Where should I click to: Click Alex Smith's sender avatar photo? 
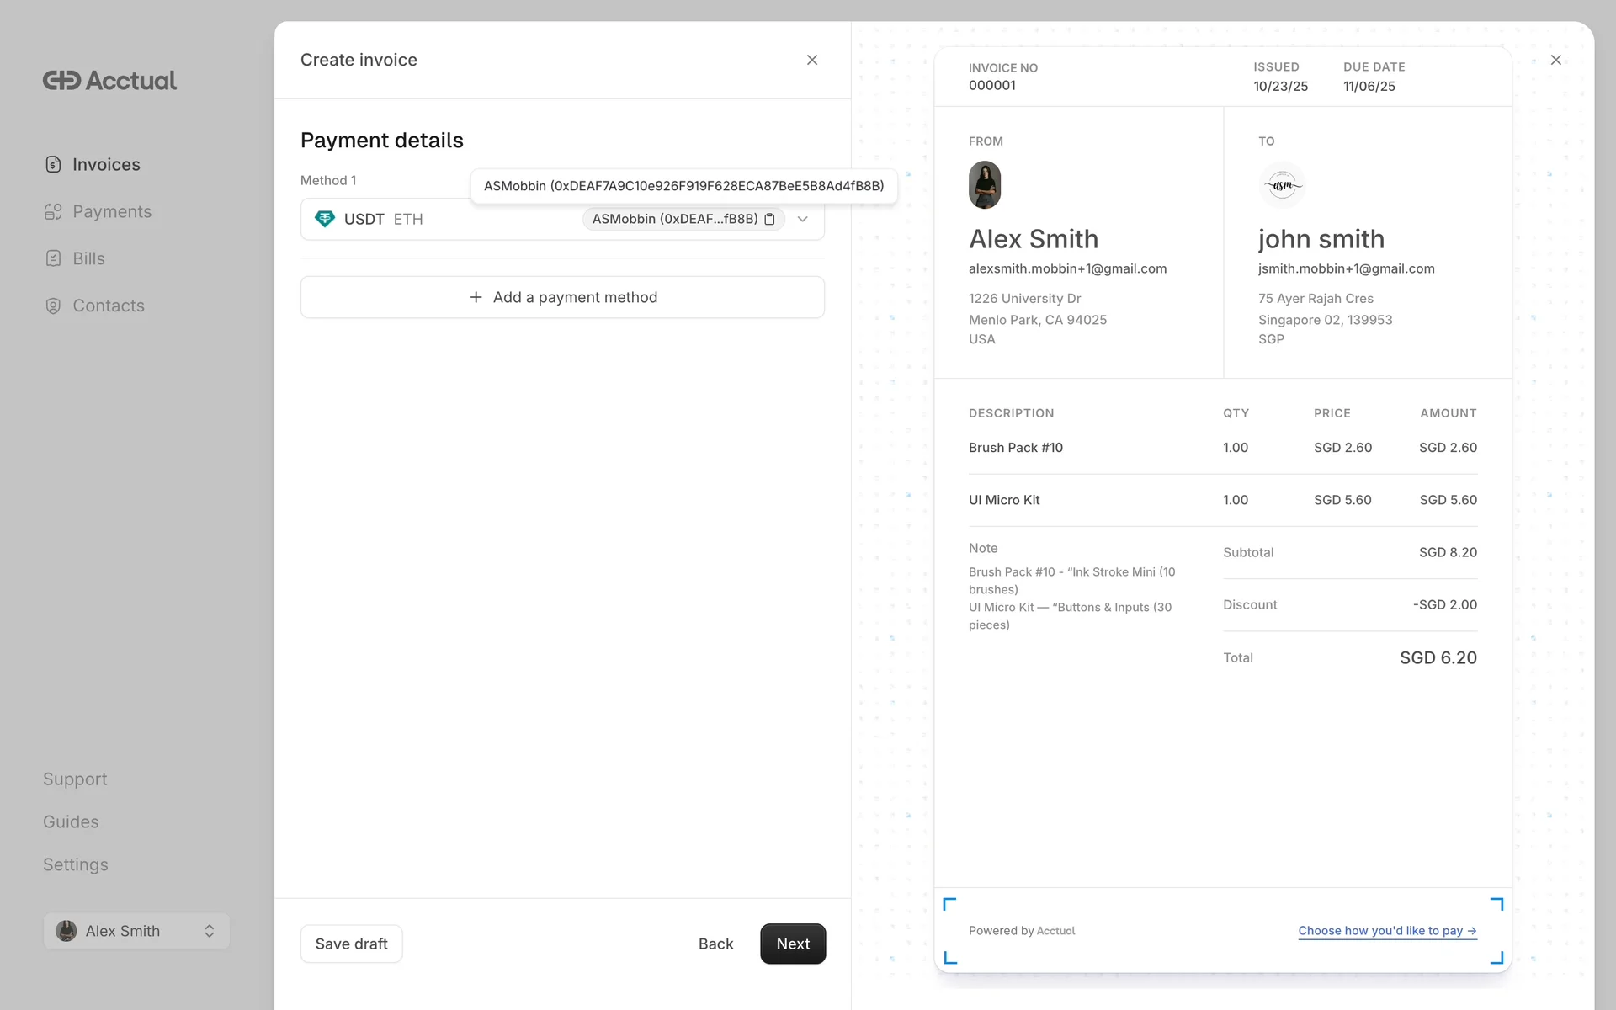pyautogui.click(x=984, y=185)
